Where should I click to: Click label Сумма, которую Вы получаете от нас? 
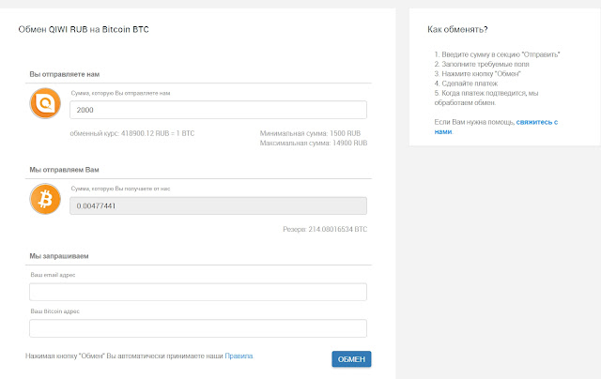click(x=120, y=189)
